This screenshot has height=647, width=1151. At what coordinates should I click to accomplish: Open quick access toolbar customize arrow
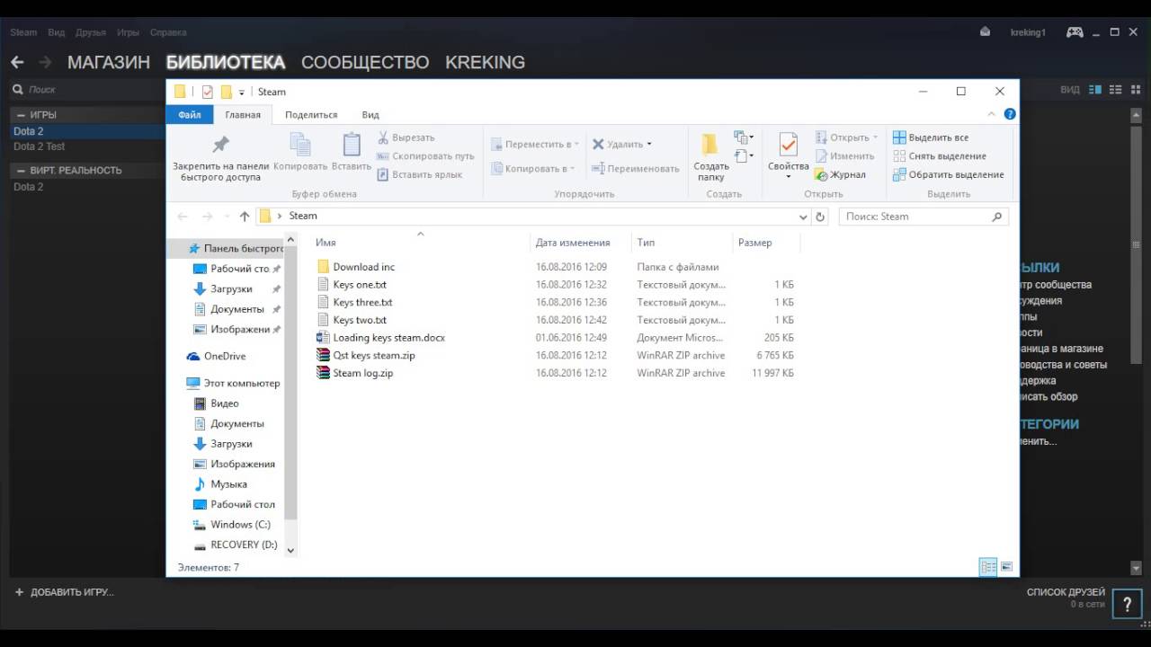[x=242, y=92]
